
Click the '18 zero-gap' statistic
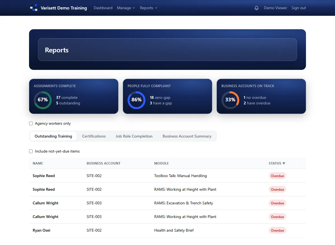[160, 97]
